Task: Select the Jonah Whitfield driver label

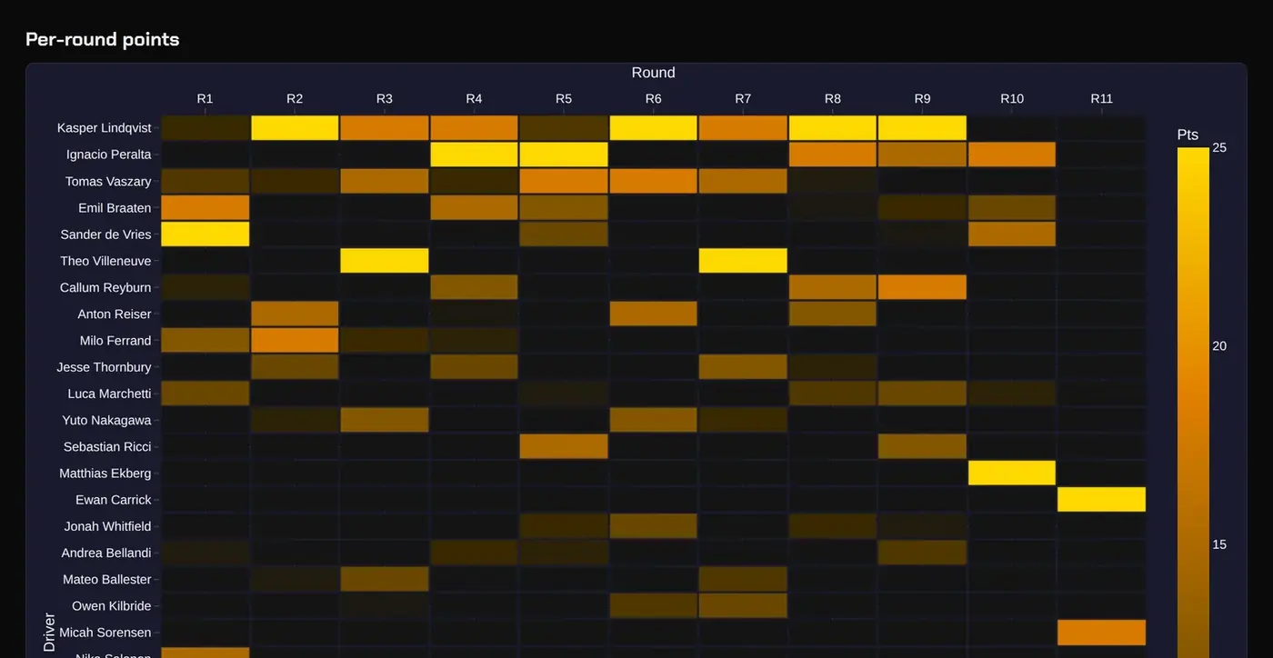Action: click(x=108, y=526)
